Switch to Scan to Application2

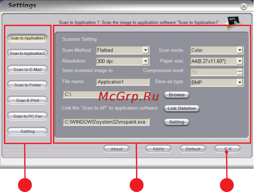(27, 53)
